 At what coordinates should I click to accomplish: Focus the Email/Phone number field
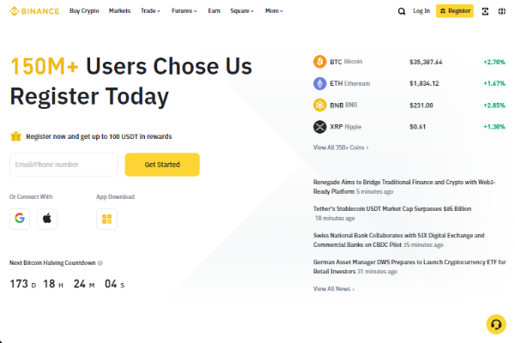coord(64,165)
